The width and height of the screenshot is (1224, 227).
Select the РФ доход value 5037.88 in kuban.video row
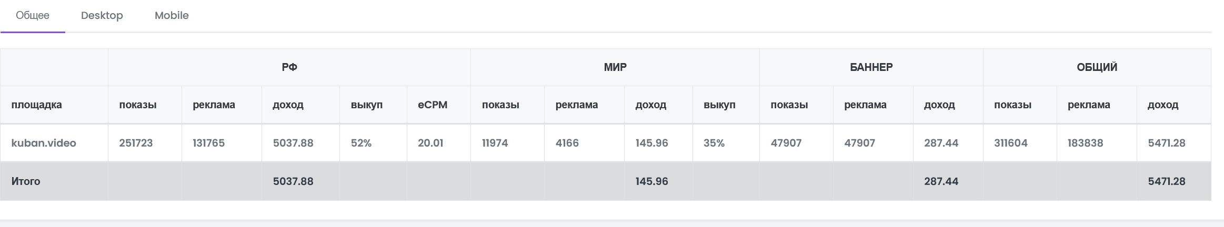pos(293,143)
